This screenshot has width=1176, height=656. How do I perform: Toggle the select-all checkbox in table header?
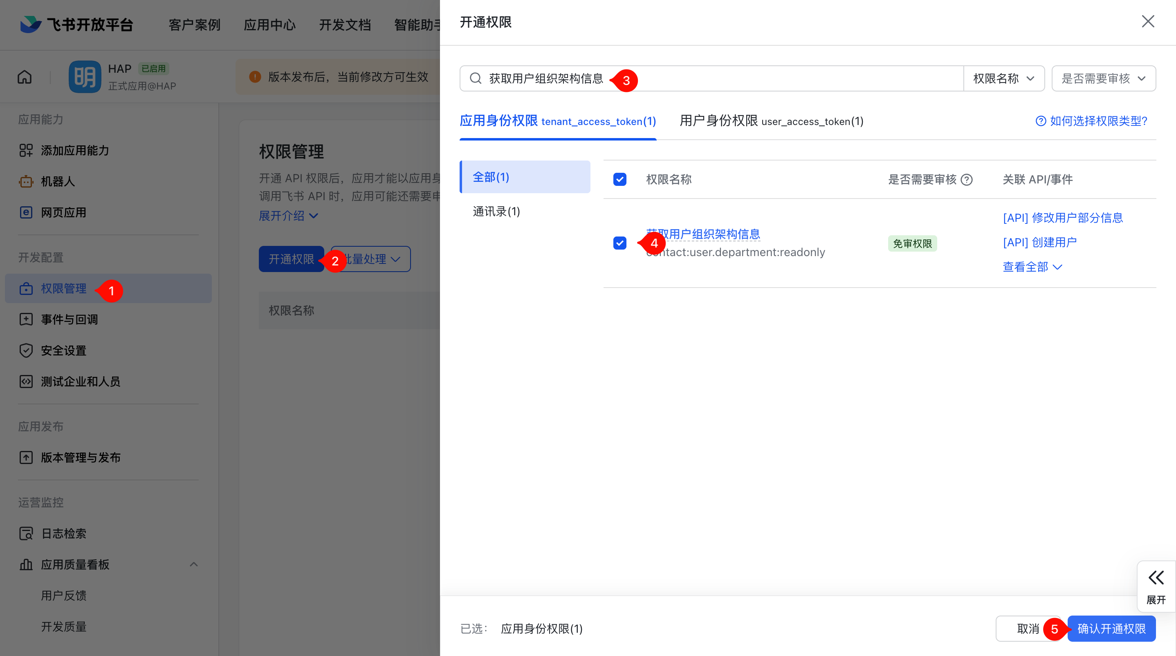pyautogui.click(x=619, y=179)
